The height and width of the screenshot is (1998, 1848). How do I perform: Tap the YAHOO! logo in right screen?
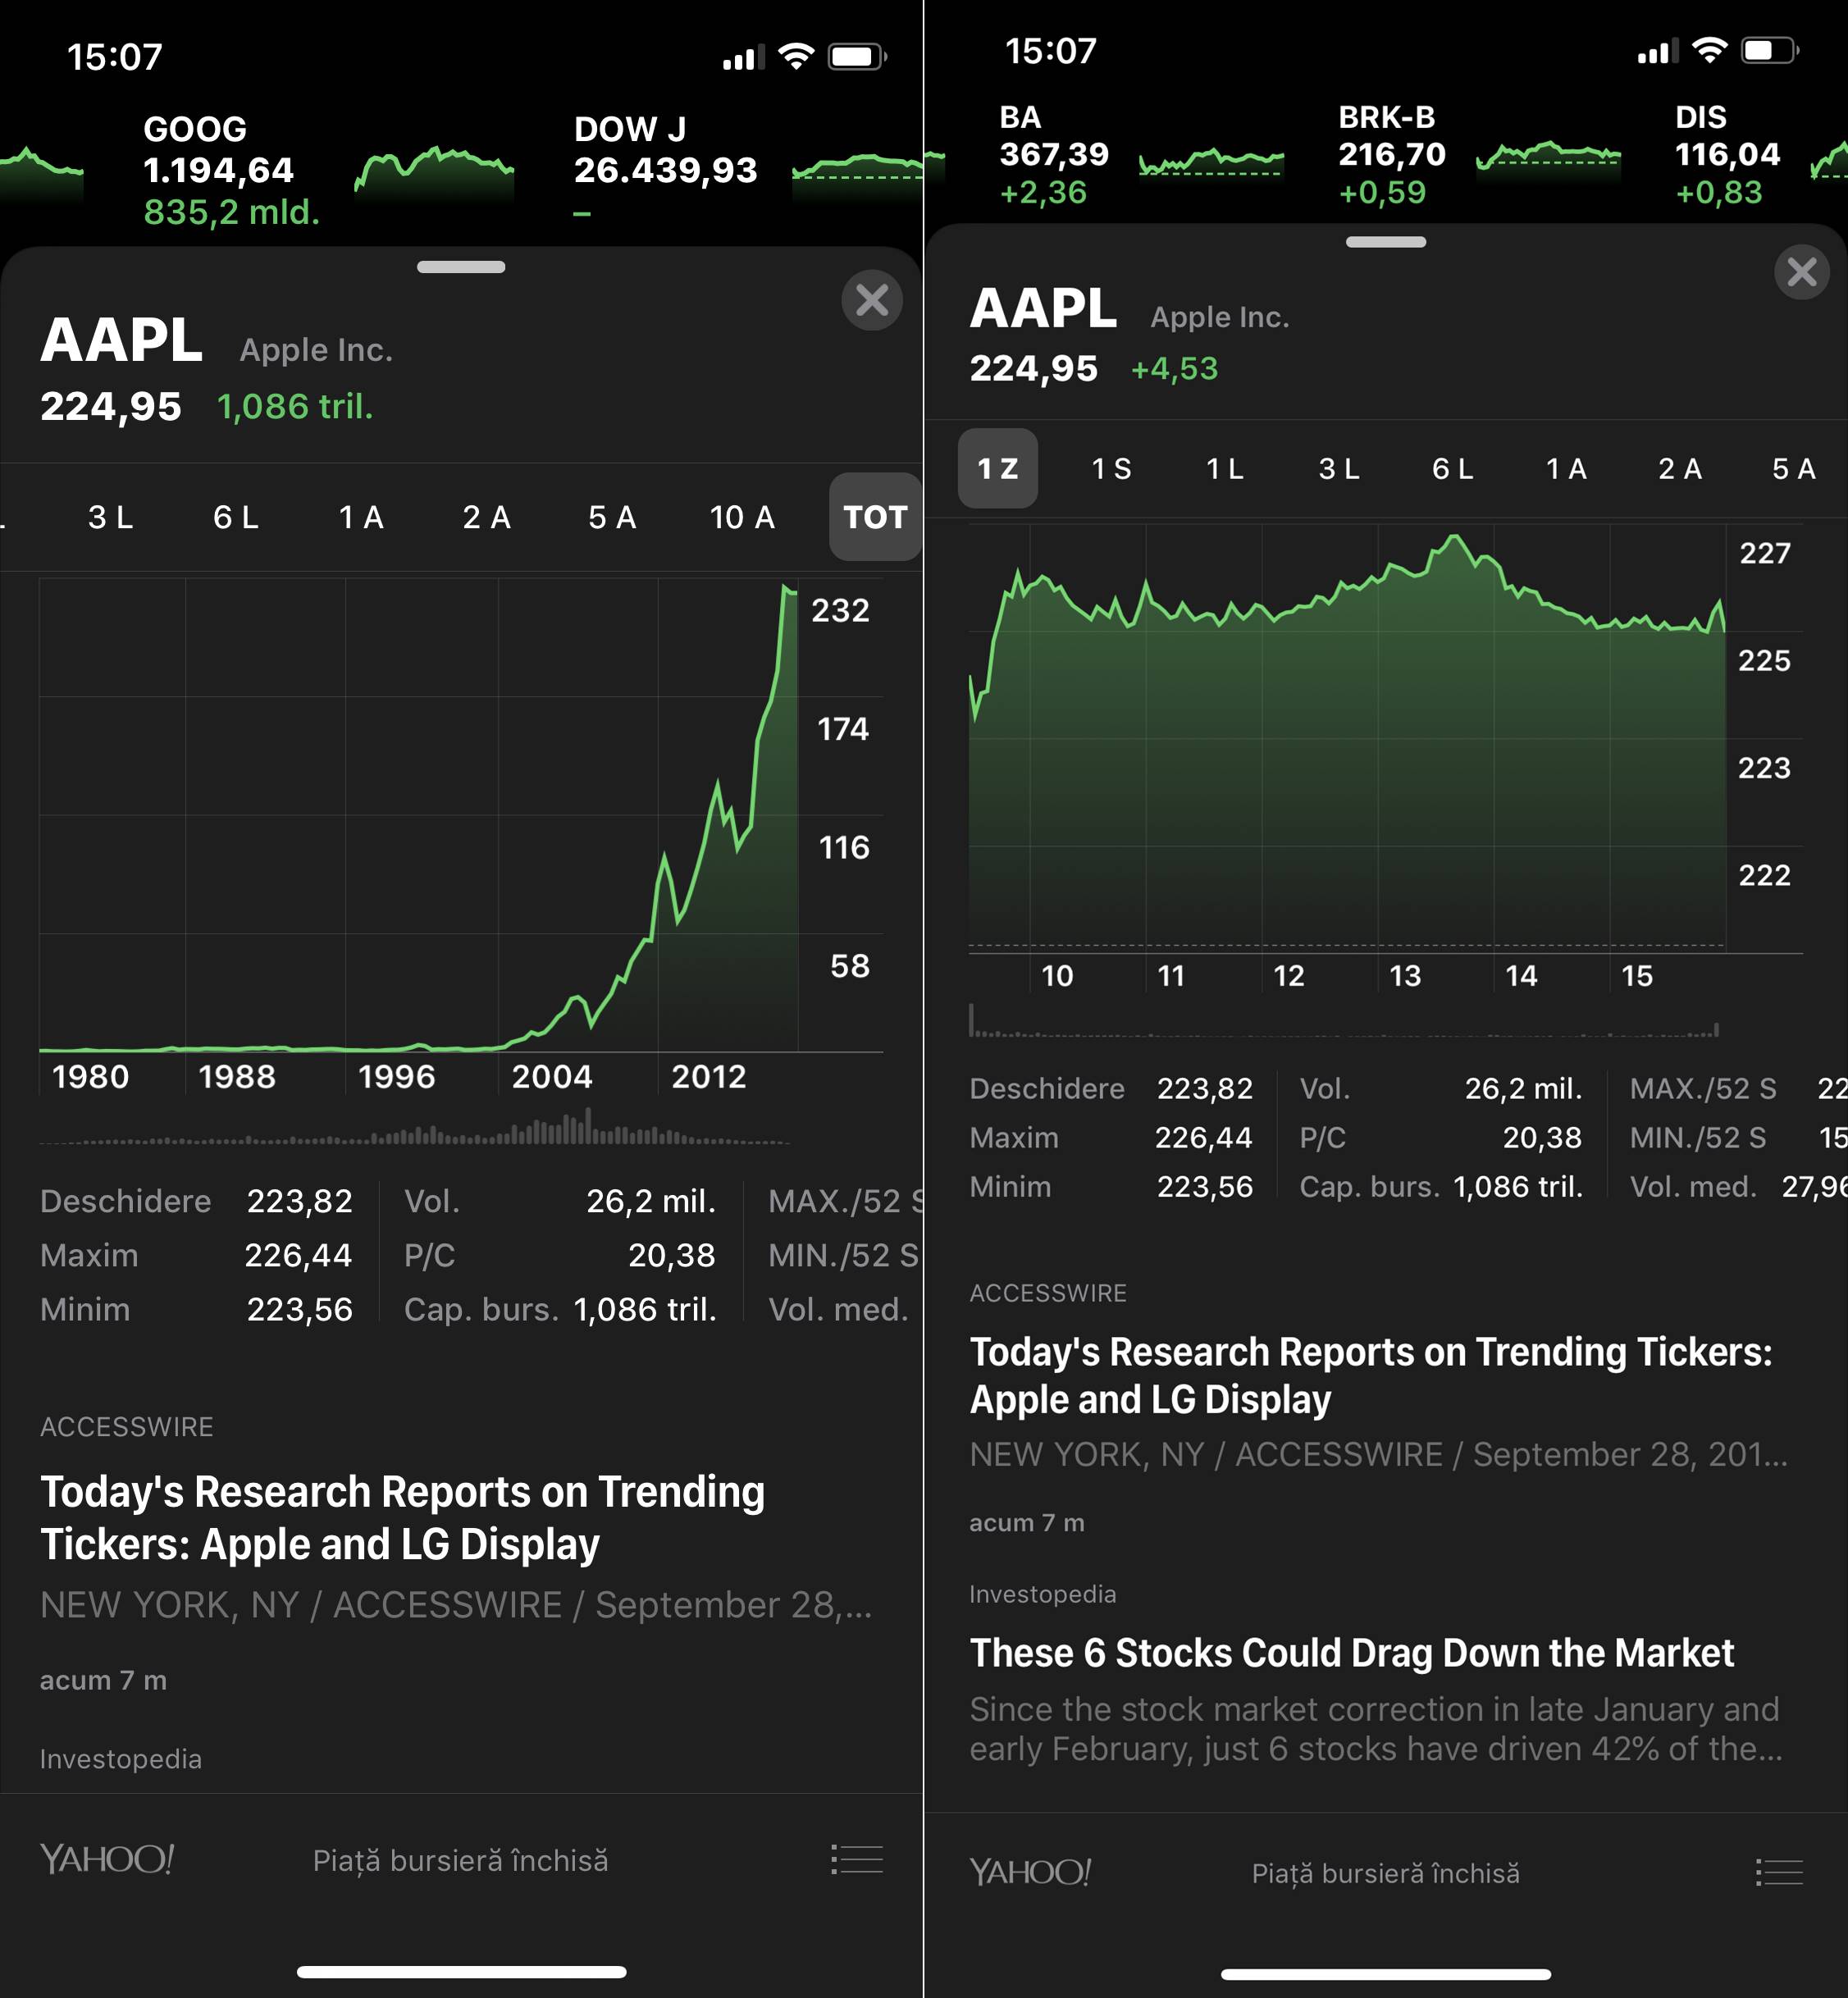pos(1030,1872)
